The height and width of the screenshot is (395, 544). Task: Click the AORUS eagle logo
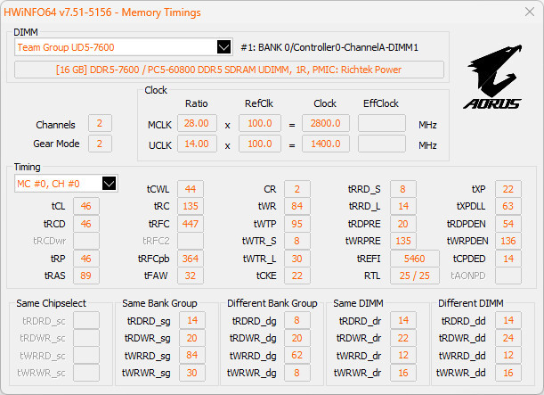click(x=492, y=77)
